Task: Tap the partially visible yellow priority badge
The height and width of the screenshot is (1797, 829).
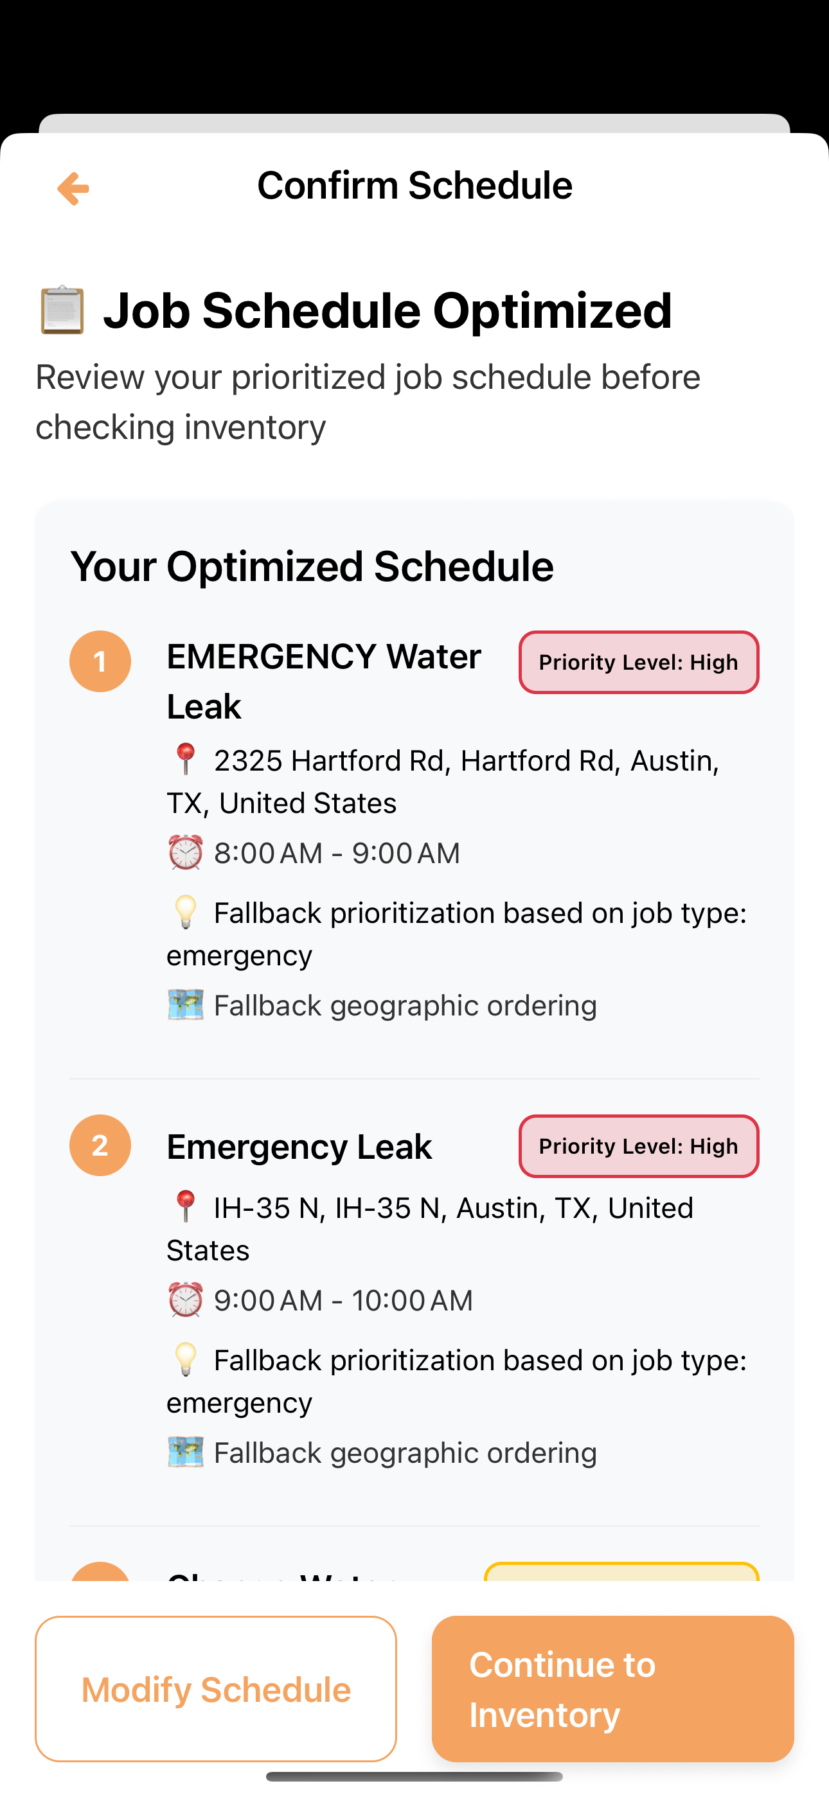Action: tap(621, 1571)
